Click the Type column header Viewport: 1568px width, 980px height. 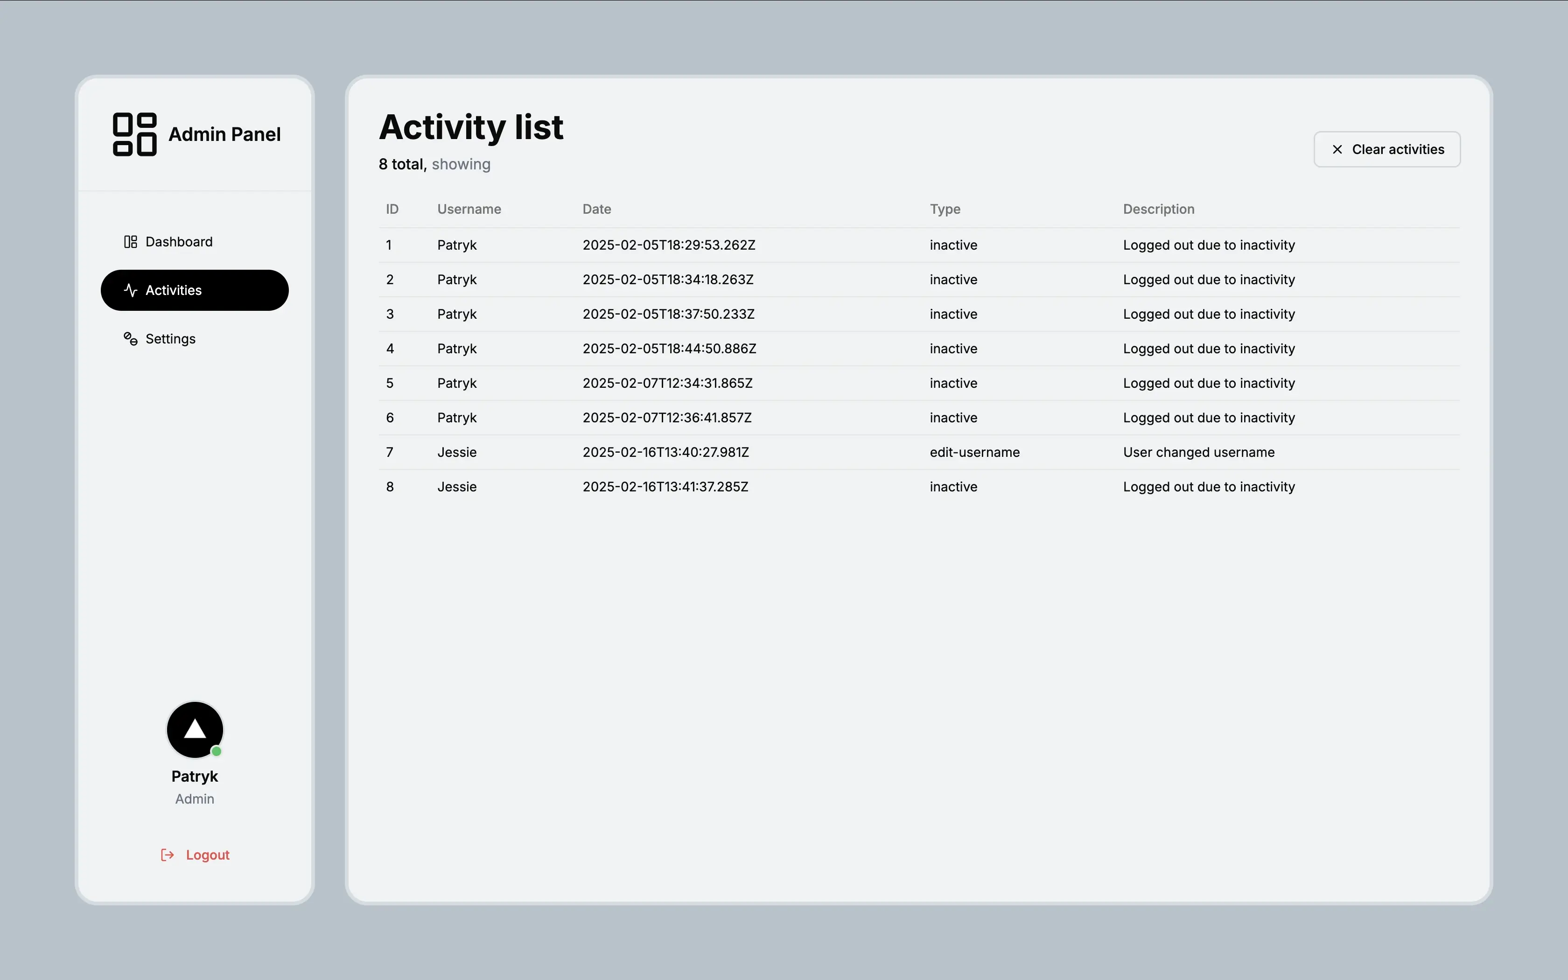[945, 210]
